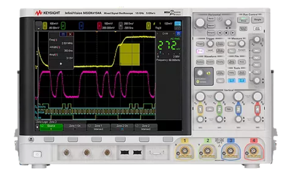Push the power button on the front panel
Image resolution: width=292 pixels, height=181 pixels.
pos(37,154)
